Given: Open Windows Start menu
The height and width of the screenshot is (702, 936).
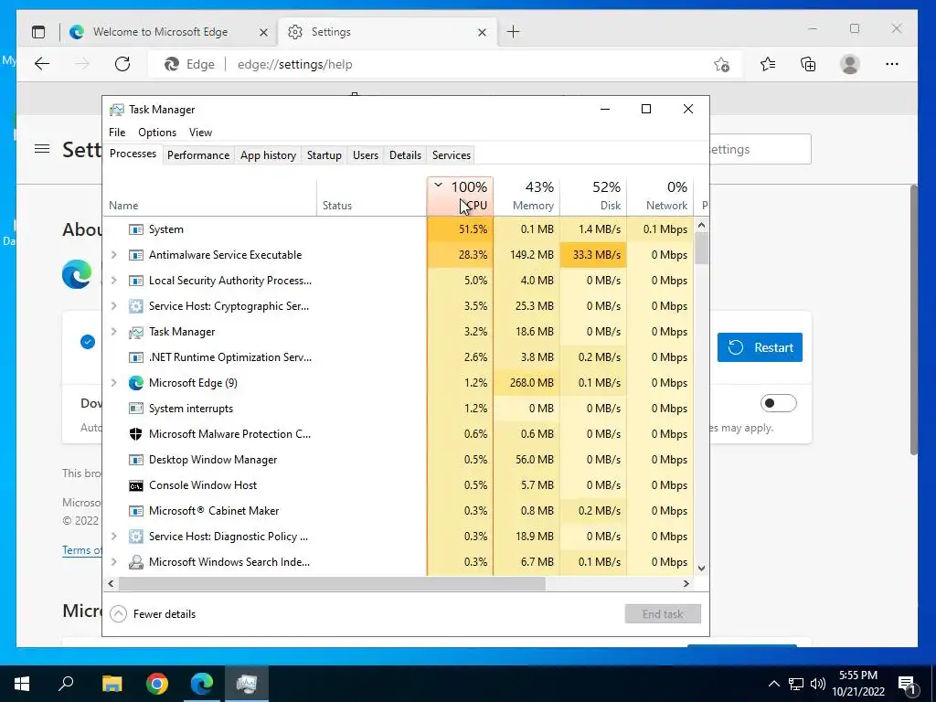Looking at the screenshot, I should [22, 684].
